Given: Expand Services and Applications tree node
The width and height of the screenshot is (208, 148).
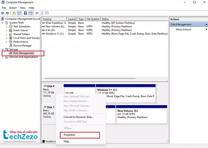Looking at the screenshot, I should point(2,57).
